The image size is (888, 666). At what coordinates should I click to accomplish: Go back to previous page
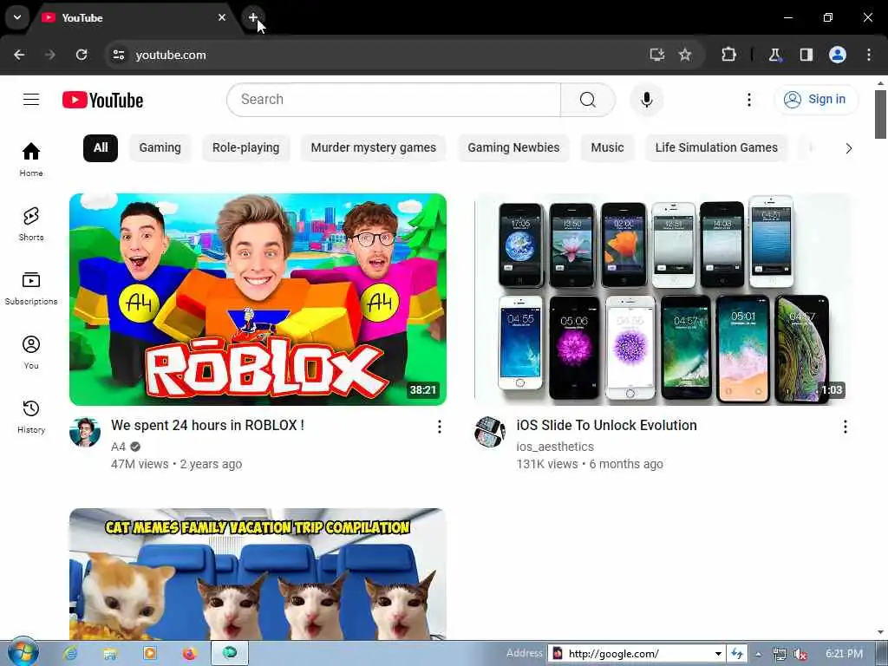[x=19, y=55]
